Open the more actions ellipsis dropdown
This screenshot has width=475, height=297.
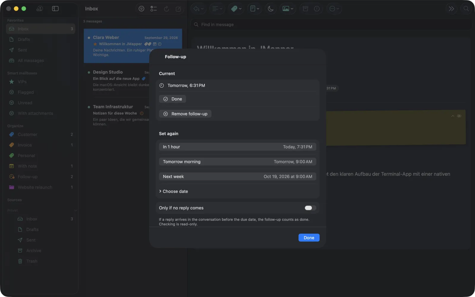334,9
